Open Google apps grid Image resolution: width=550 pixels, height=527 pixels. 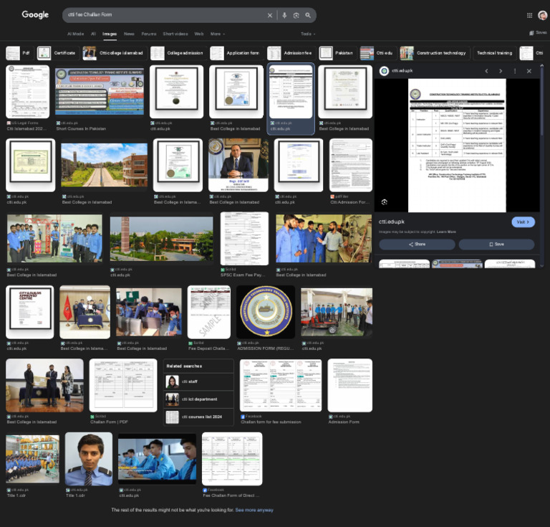pyautogui.click(x=529, y=15)
